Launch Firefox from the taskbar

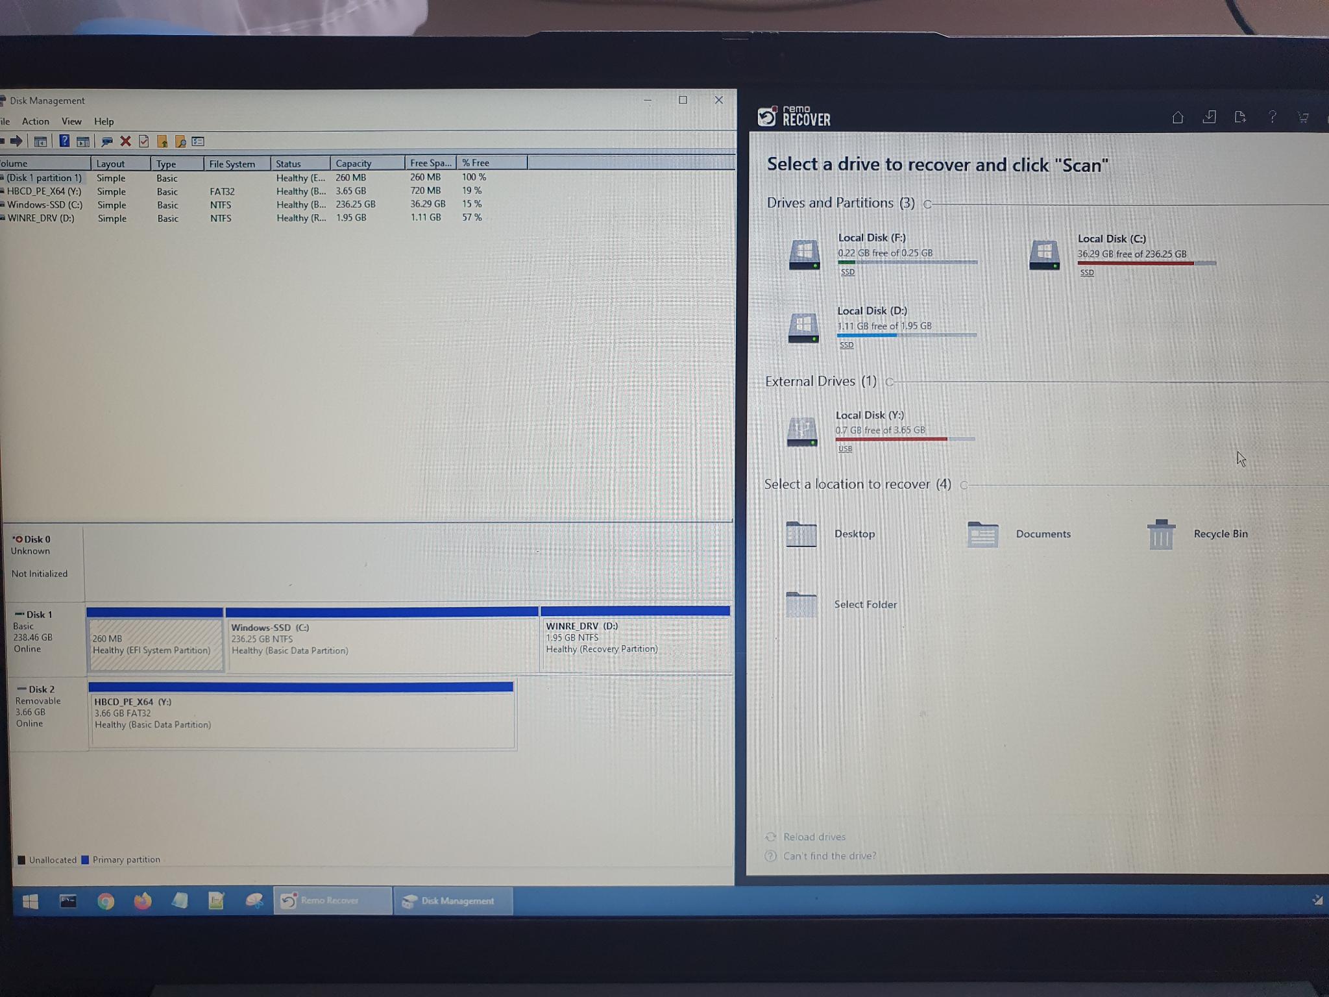143,901
